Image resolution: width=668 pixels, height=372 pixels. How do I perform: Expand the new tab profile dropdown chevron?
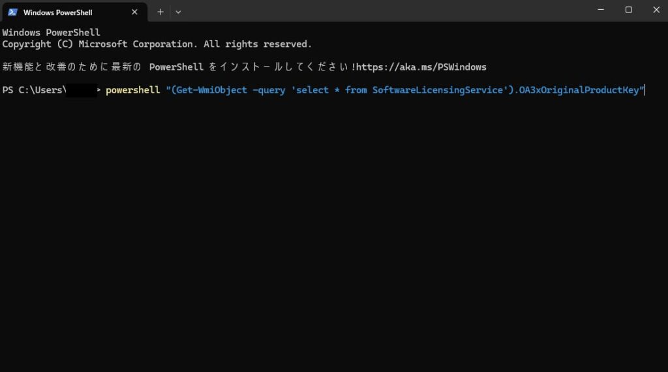pyautogui.click(x=178, y=12)
